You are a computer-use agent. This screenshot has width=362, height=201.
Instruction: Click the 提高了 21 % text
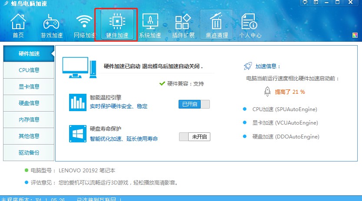click(290, 92)
